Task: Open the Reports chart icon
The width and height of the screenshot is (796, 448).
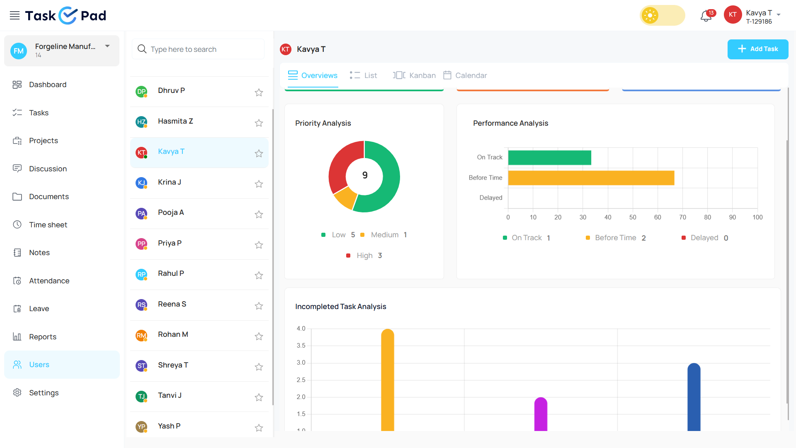Action: (17, 336)
